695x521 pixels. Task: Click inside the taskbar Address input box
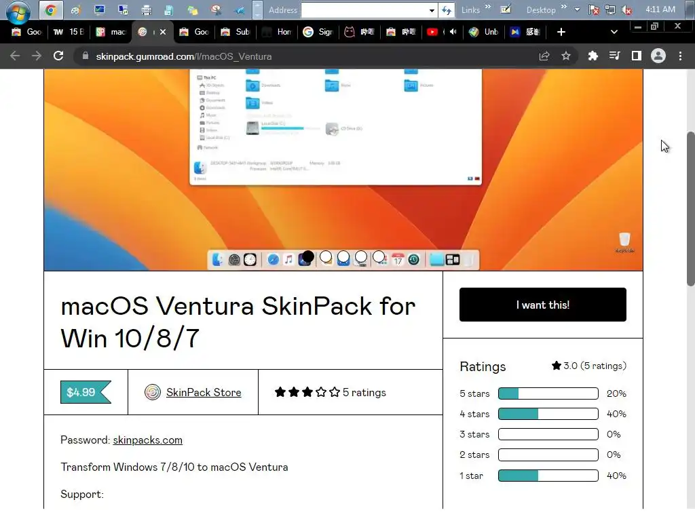[x=364, y=9]
